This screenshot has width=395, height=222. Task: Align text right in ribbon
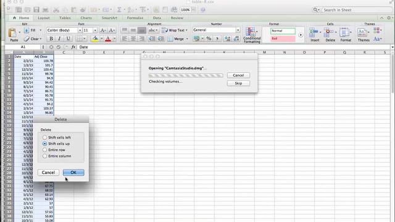click(142, 39)
